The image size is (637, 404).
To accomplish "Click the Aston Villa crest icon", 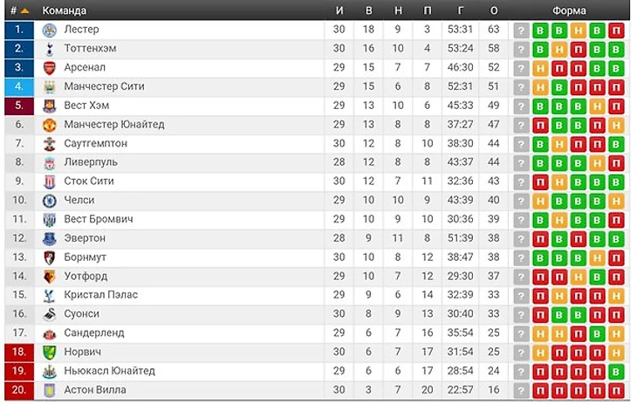I will [50, 391].
